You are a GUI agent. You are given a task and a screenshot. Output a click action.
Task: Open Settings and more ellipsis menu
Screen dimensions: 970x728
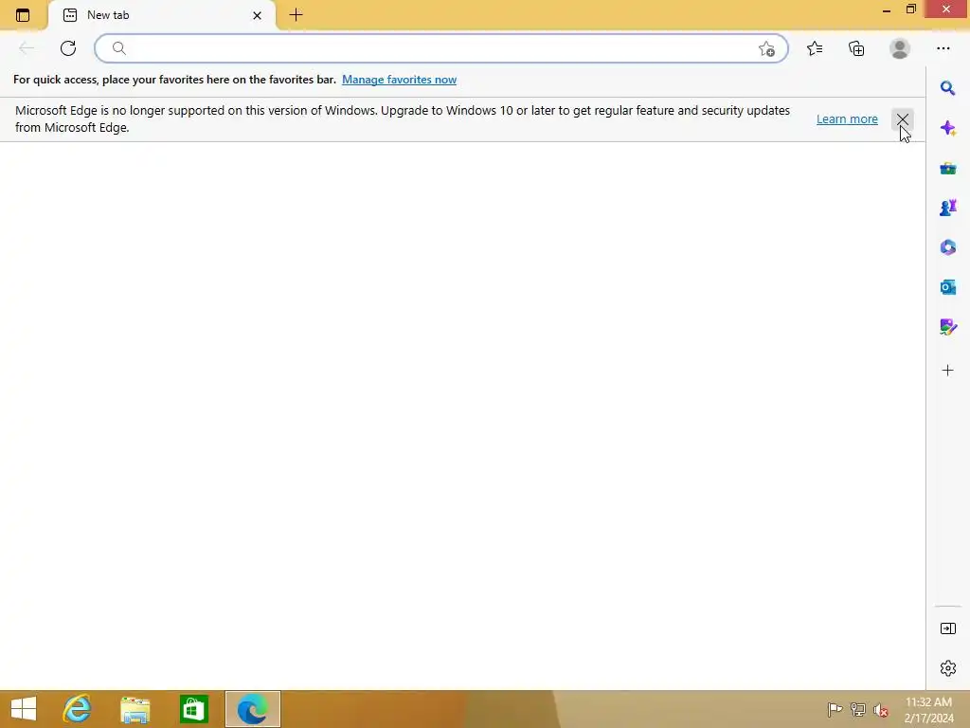tap(943, 48)
